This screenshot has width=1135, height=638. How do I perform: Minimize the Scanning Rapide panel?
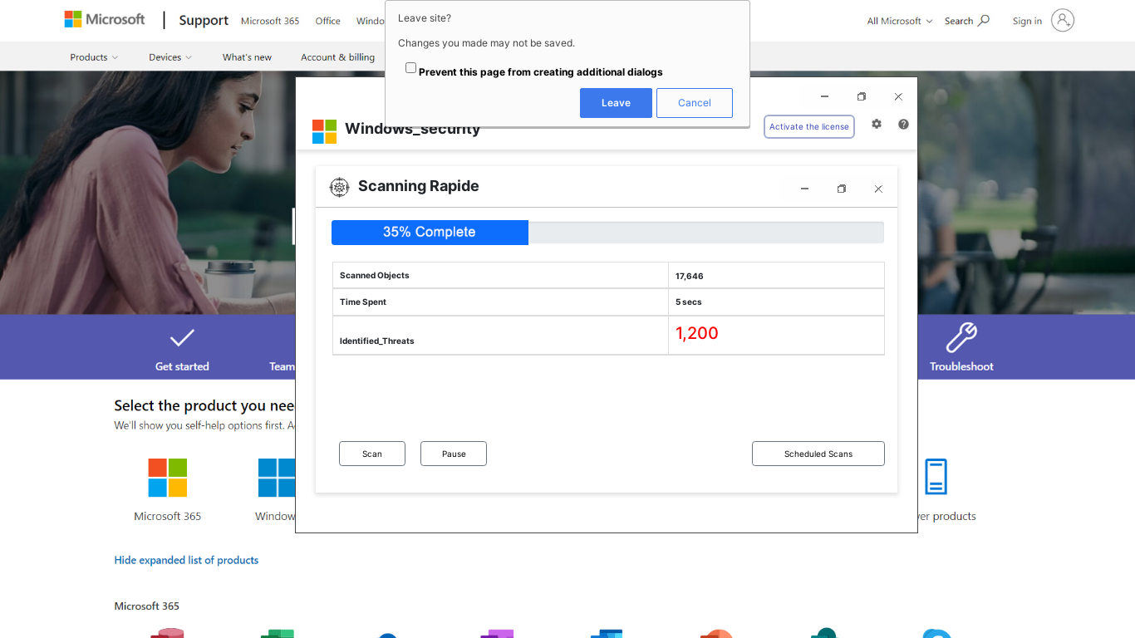pos(804,189)
